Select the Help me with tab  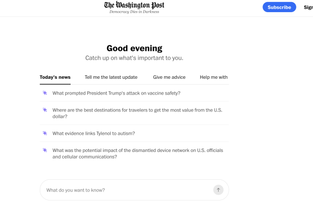tap(214, 77)
